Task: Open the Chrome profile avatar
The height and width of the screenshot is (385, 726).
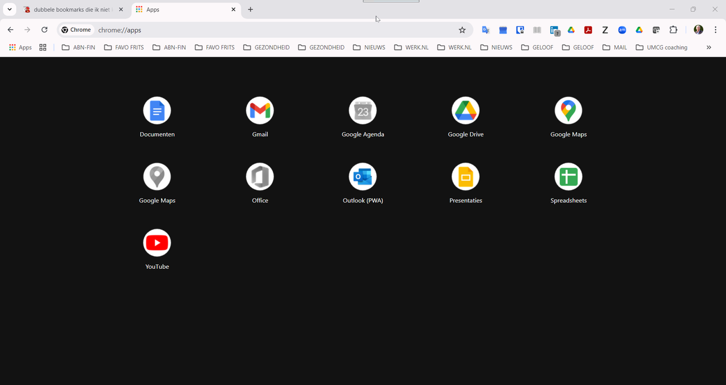Action: [699, 30]
